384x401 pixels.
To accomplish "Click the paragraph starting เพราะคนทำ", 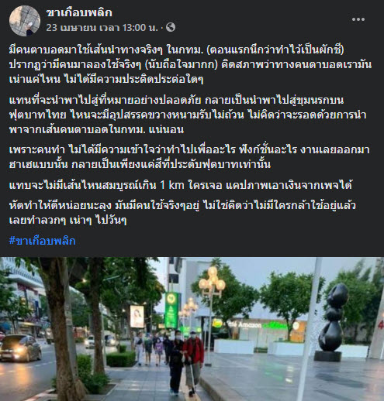I will pyautogui.click(x=189, y=157).
